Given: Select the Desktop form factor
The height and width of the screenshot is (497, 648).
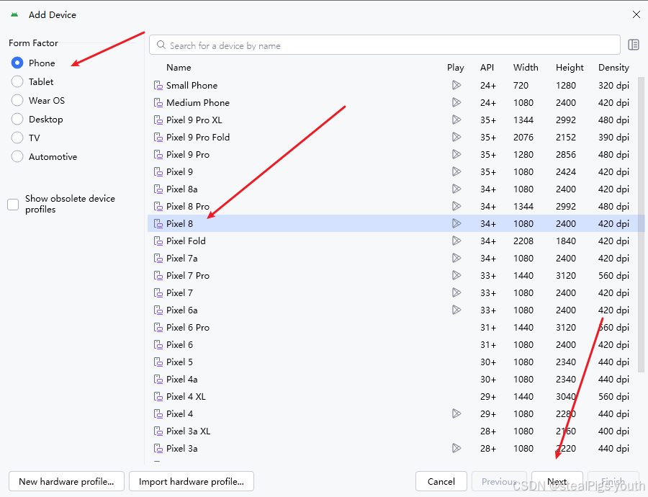Looking at the screenshot, I should click(17, 119).
